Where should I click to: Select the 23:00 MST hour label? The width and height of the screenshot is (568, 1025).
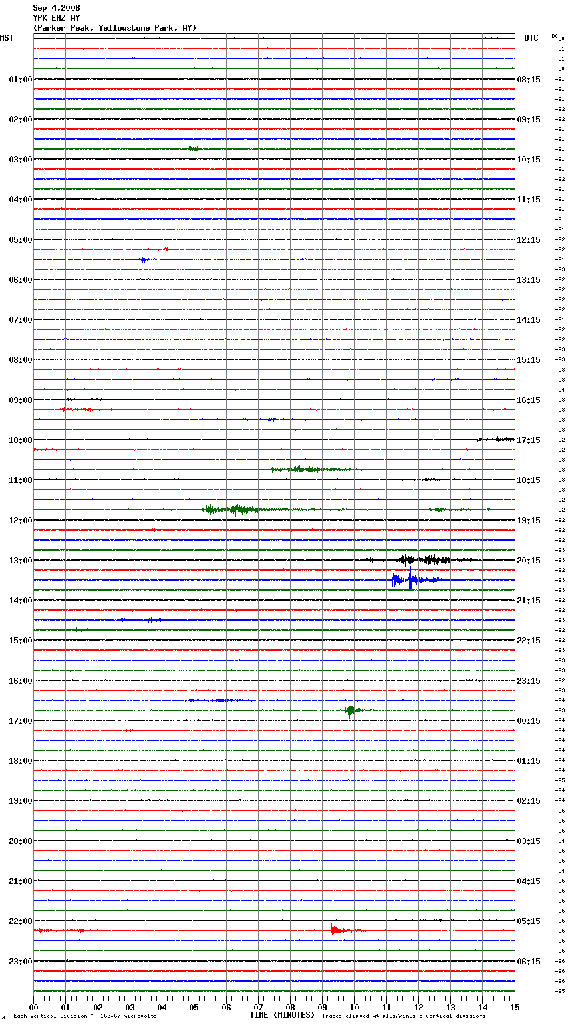20,962
